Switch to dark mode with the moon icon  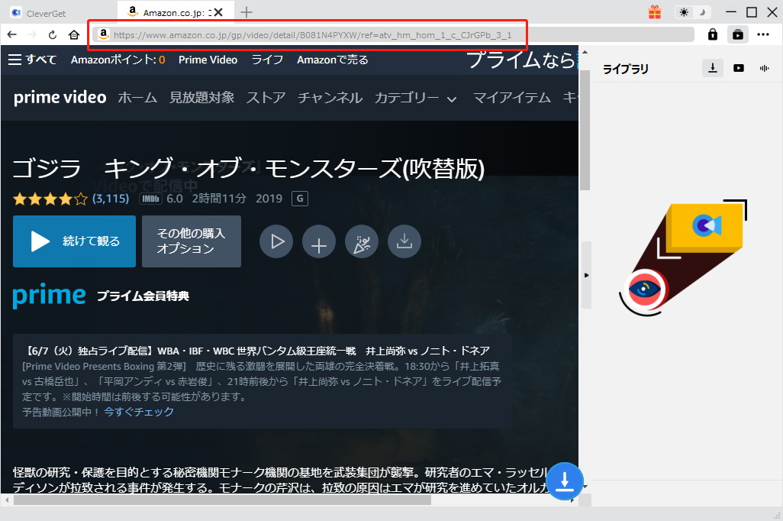click(701, 12)
